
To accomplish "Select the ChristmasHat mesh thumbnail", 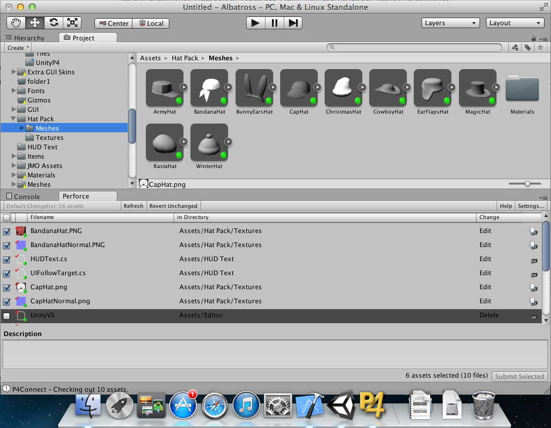I will pos(343,88).
